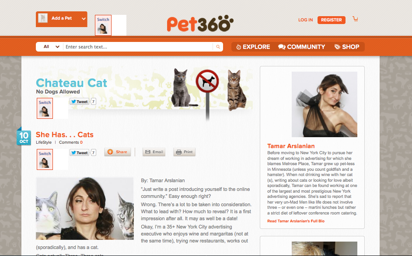Open the Explore menu
Image resolution: width=412 pixels, height=256 pixels.
pyautogui.click(x=253, y=47)
